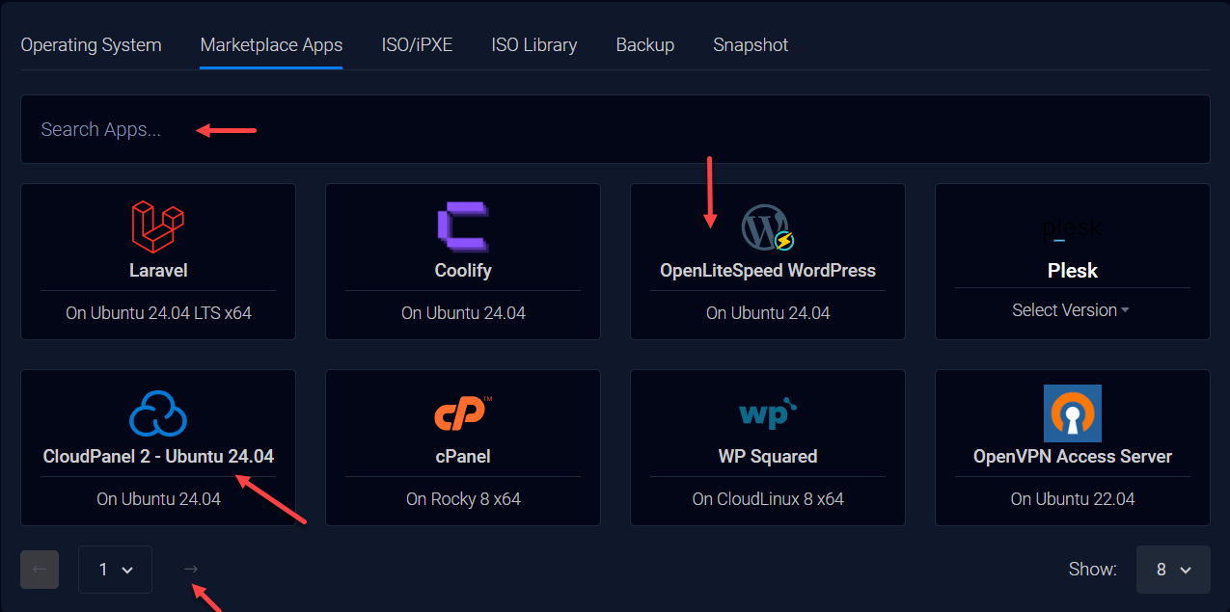Viewport: 1230px width, 612px height.
Task: Expand the Plesk Select Version dropdown
Action: point(1071,310)
